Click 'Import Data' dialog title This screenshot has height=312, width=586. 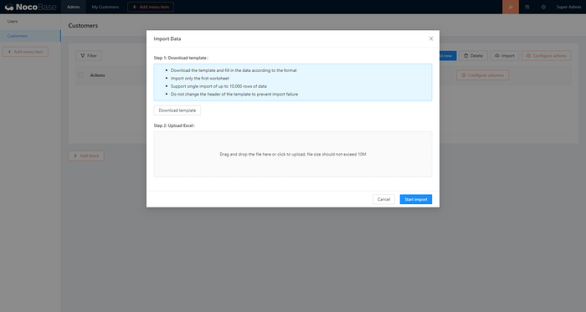coord(167,38)
